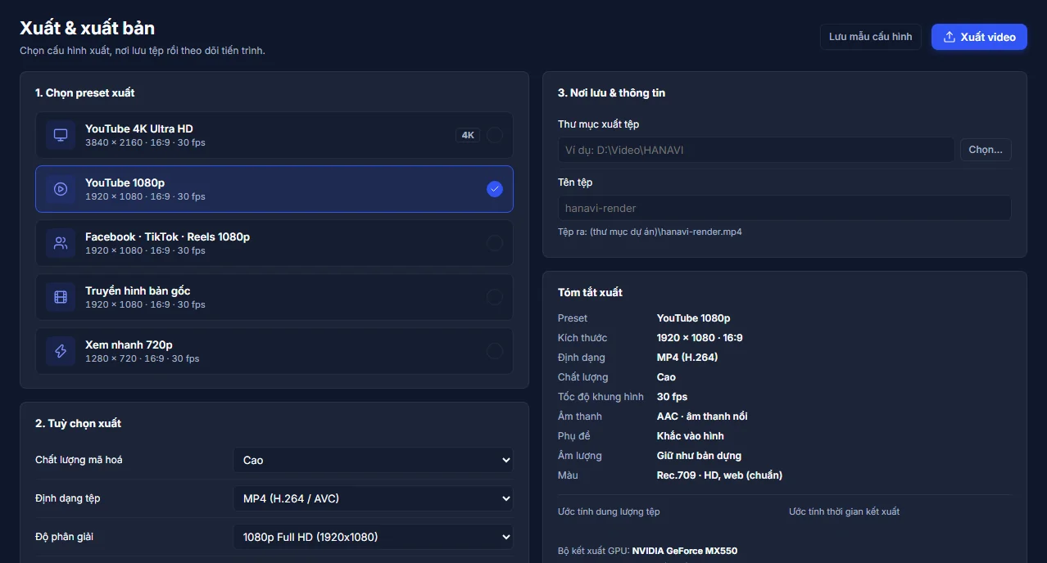Click the film strip icon of Truyền hình bản gốc

[61, 297]
